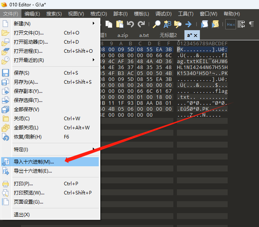The height and width of the screenshot is (227, 259).
Task: Click the Run Script toolbar icon
Action: click(x=205, y=24)
